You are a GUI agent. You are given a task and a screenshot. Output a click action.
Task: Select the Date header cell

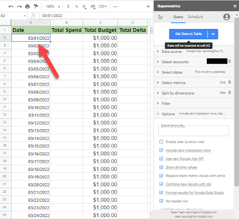[31, 30]
